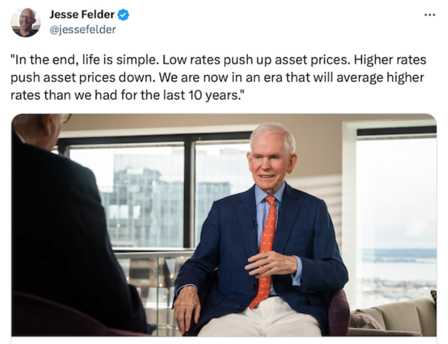The height and width of the screenshot is (344, 448).
Task: Open the @jessefelder handle link
Action: (82, 30)
